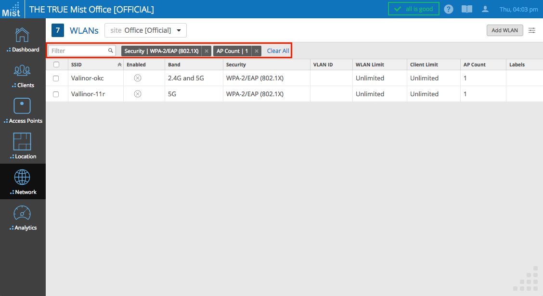The width and height of the screenshot is (543, 296).
Task: Open the Clients section
Action: coord(23,76)
